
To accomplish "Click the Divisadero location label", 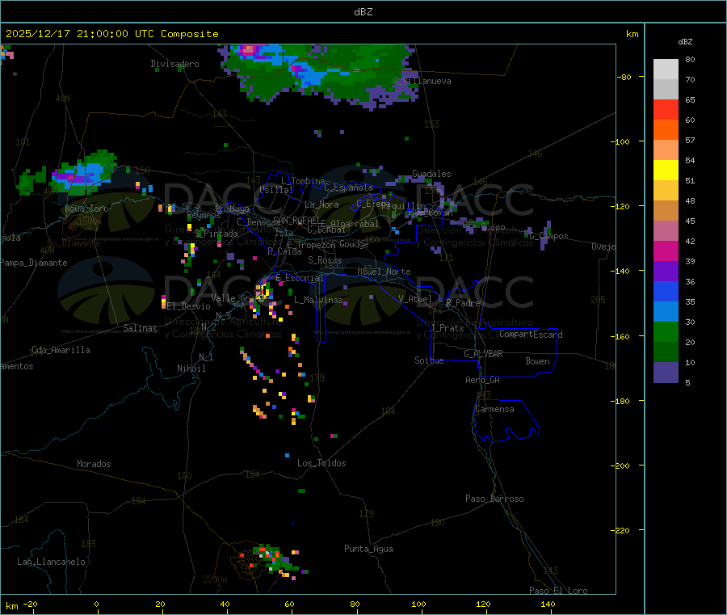I will (174, 64).
